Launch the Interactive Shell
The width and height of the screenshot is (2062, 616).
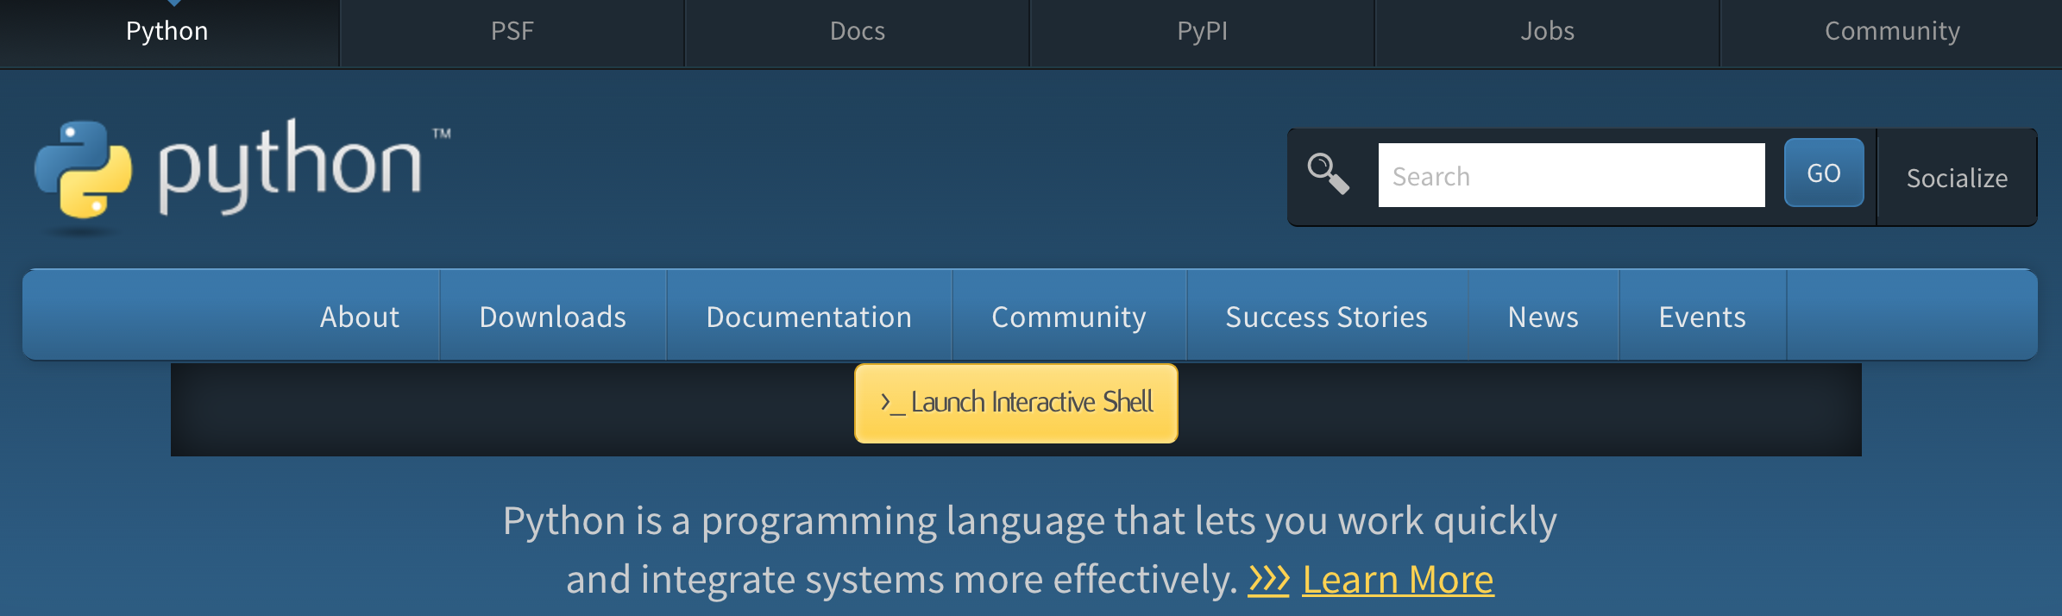point(1016,403)
